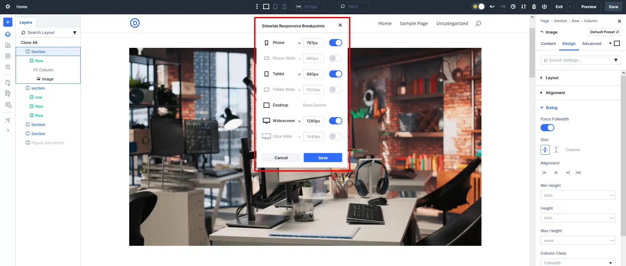Save the responsive breakpoints dialog
Screen dimensions: 626x266
[x=323, y=158]
